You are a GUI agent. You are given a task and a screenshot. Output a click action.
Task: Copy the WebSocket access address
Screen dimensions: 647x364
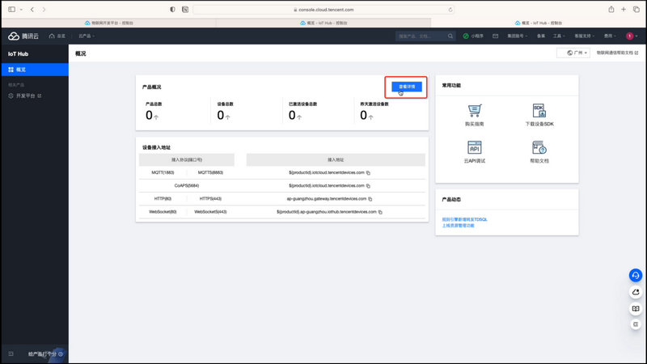tap(380, 211)
